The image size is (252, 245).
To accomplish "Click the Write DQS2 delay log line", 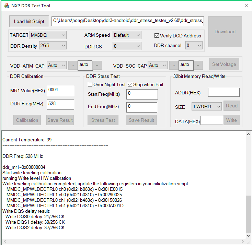I will click(35, 227).
